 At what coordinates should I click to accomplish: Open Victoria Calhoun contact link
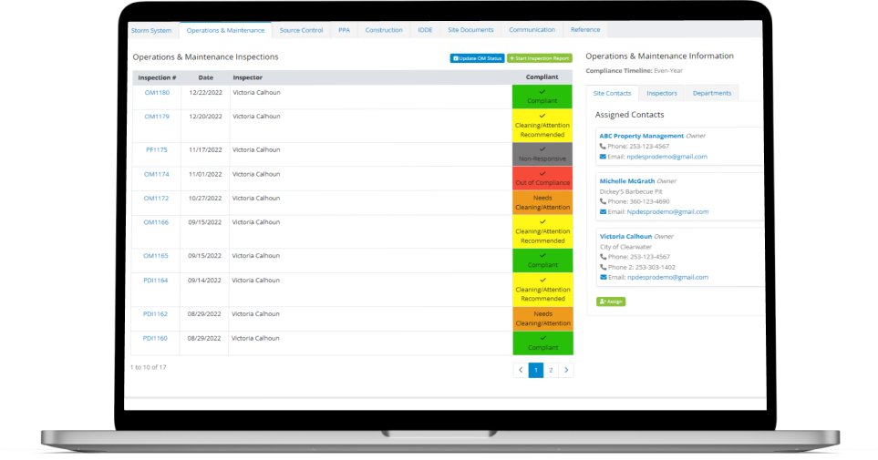(626, 237)
